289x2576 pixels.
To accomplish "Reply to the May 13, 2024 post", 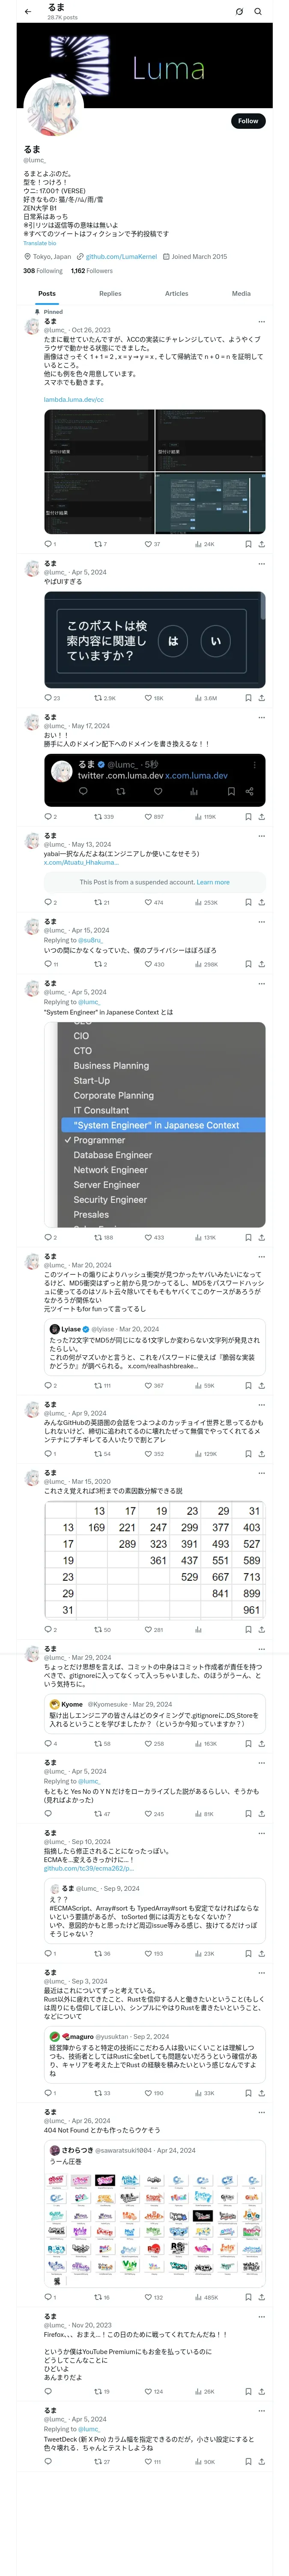I will 47,902.
